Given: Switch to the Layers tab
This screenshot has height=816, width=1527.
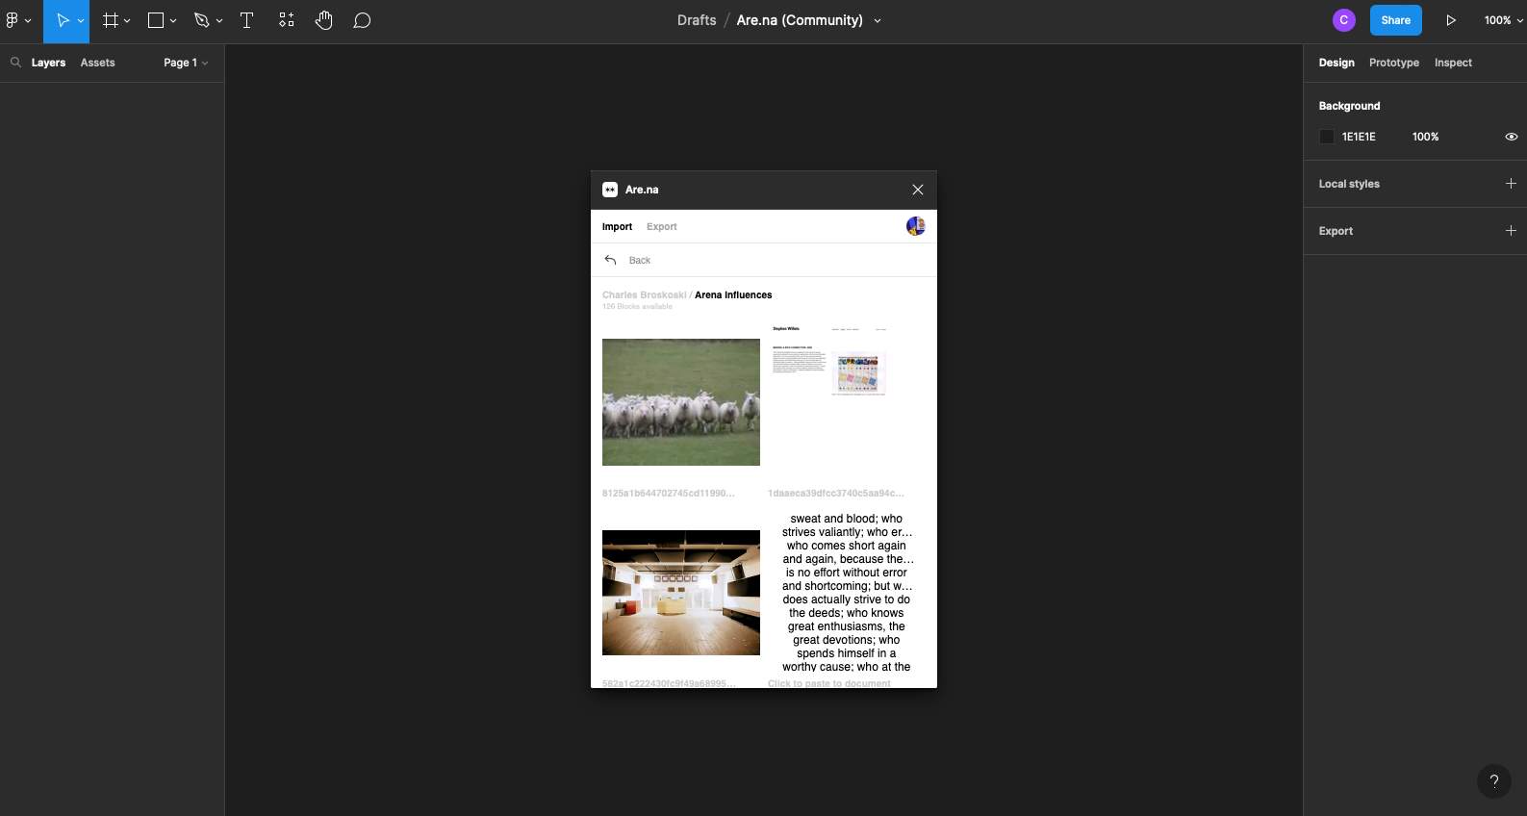Looking at the screenshot, I should coord(48,63).
